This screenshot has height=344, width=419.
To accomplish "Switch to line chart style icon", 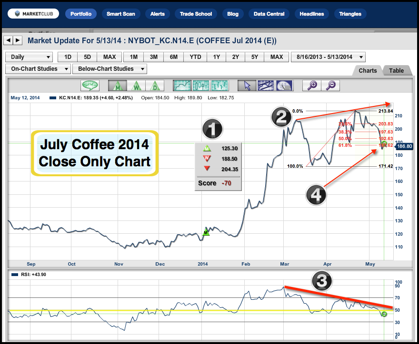I will [182, 86].
